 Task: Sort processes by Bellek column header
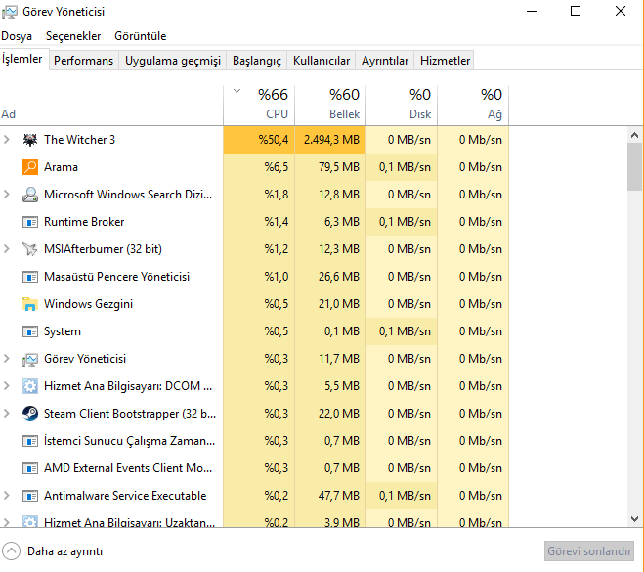(x=343, y=105)
